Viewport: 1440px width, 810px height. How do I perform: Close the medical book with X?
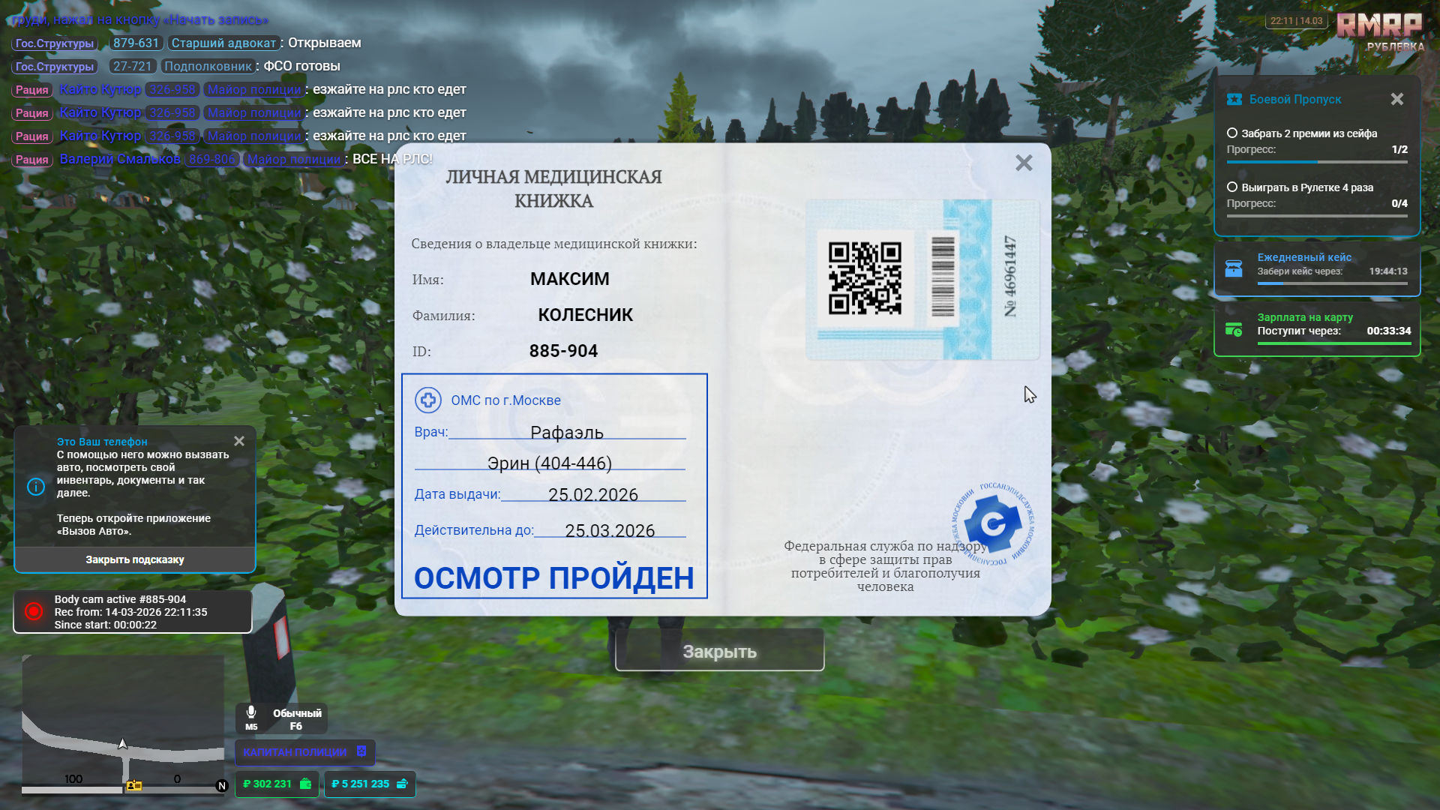[x=1024, y=163]
